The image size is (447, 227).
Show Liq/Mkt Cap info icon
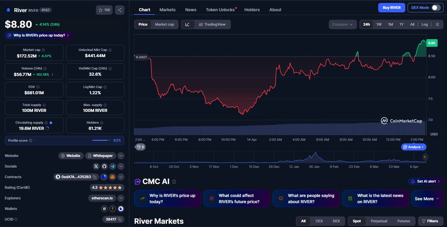pos(105,87)
